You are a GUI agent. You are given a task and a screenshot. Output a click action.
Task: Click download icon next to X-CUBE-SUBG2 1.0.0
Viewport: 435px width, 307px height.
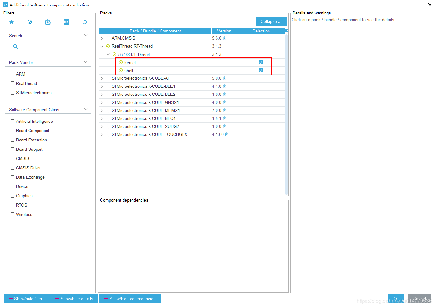pos(225,126)
